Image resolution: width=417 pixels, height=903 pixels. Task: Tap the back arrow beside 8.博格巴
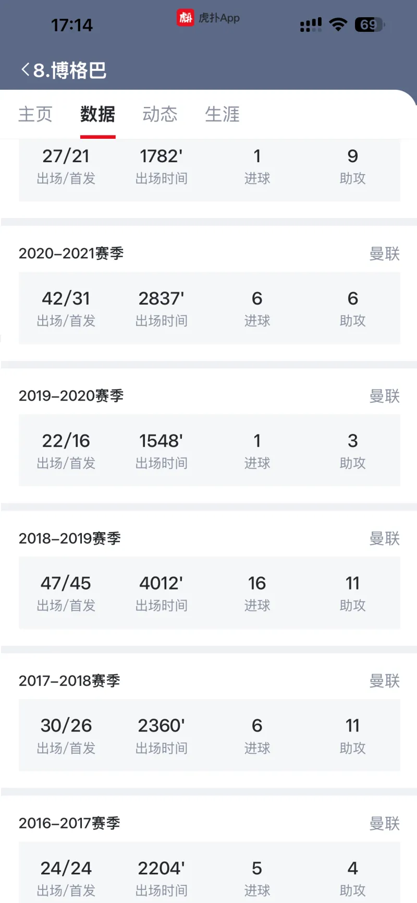point(25,69)
